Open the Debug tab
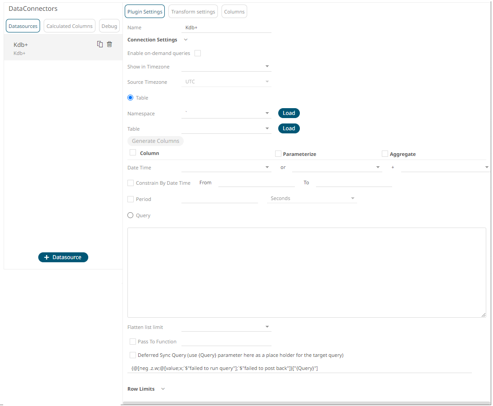Image resolution: width=493 pixels, height=406 pixels. 109,26
